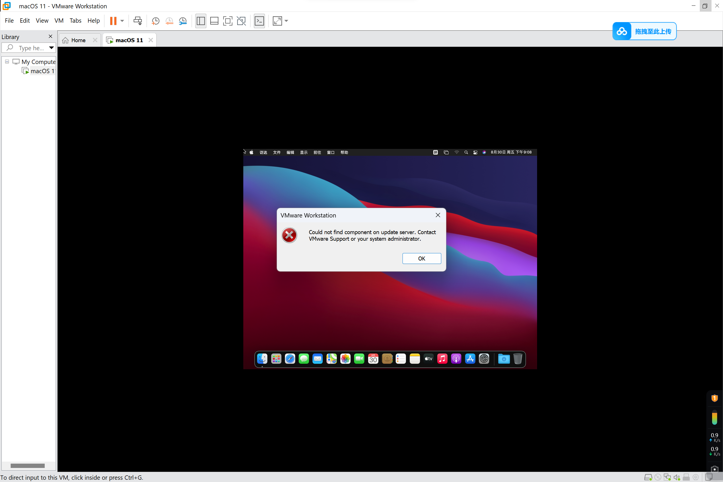The image size is (723, 482).
Task: Open the power options dropdown arrow
Action: tap(122, 21)
